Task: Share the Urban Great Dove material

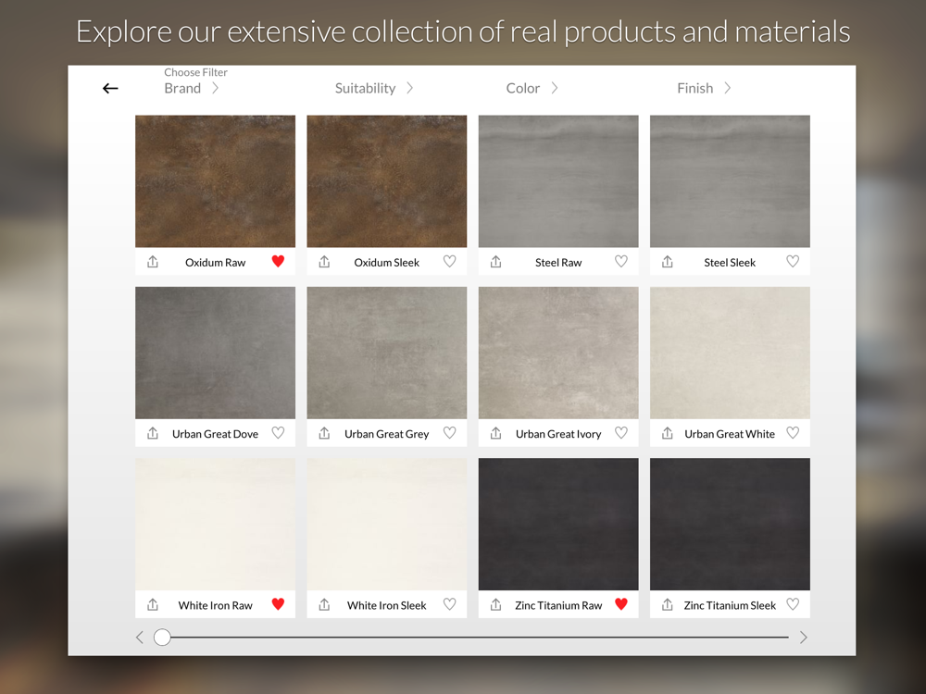Action: tap(153, 433)
